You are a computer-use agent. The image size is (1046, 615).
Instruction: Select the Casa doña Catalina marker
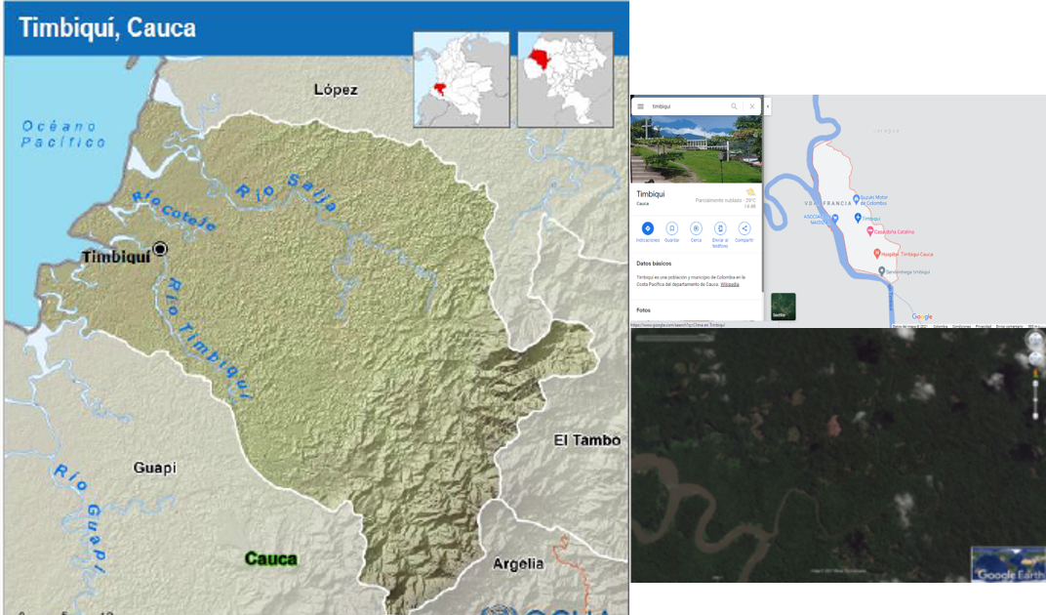870,231
